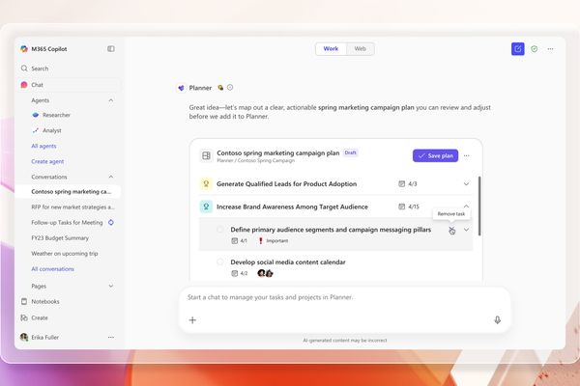Click assignee avatars on social media task
The image size is (580, 386).
pos(265,273)
